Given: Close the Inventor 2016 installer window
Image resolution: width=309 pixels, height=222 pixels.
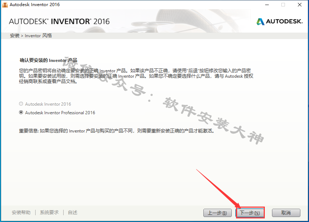Looking at the screenshot, I should (300, 5).
